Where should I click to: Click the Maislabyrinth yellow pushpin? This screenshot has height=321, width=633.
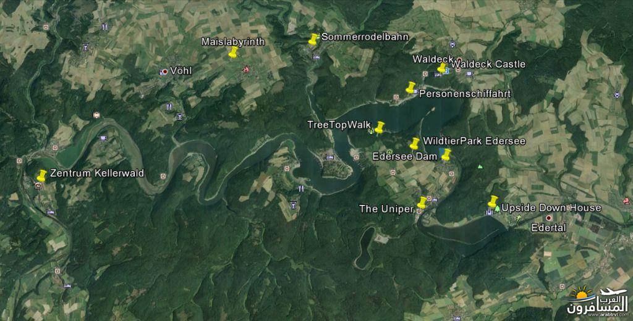coord(233,52)
